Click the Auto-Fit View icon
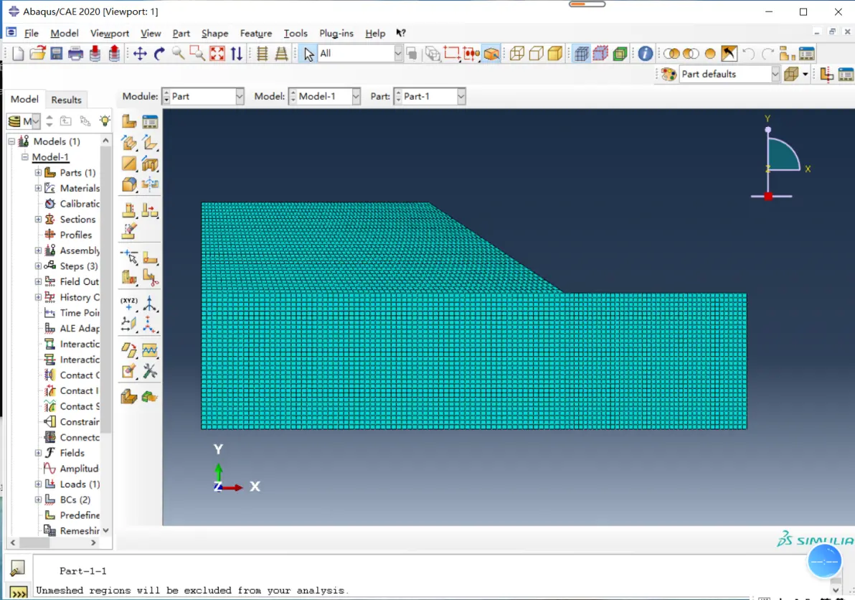855x600 pixels. click(x=217, y=53)
